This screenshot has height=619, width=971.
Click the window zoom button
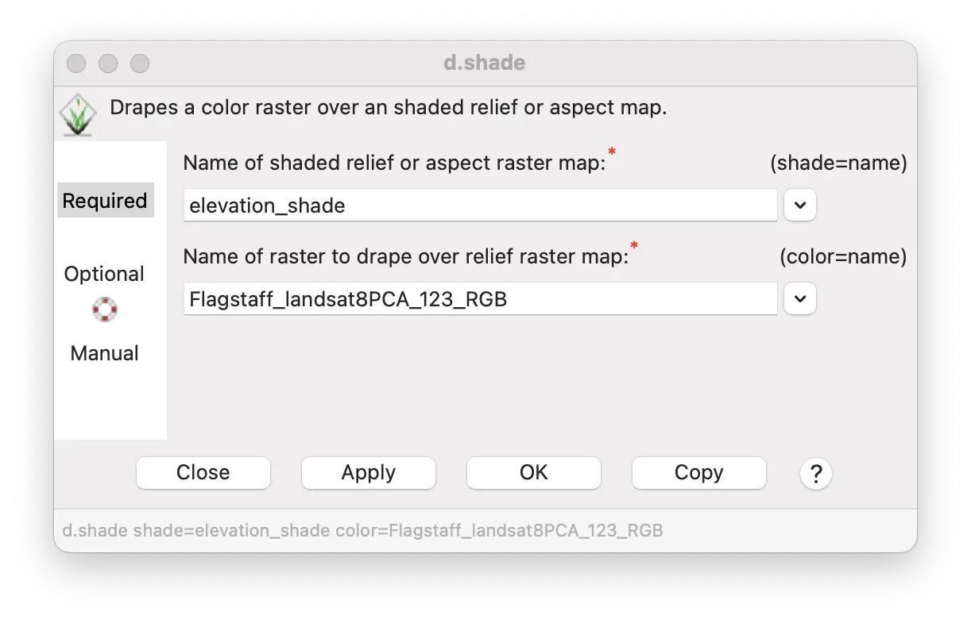point(140,63)
